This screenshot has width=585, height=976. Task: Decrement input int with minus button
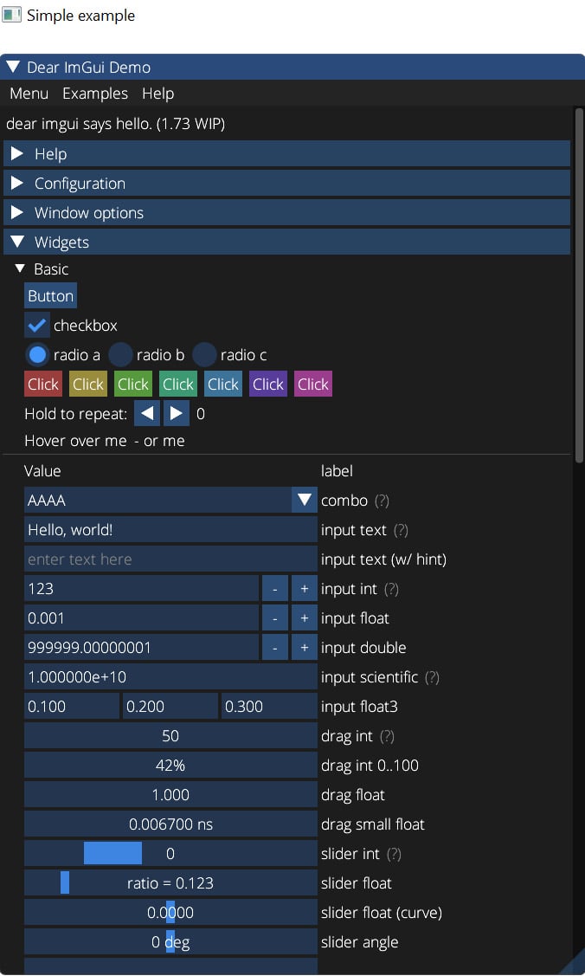tap(275, 588)
